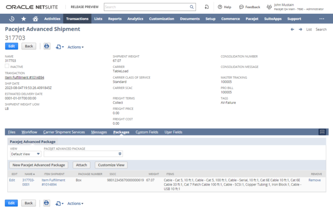
Task: Click the search magnifier icon
Action: point(192,7)
